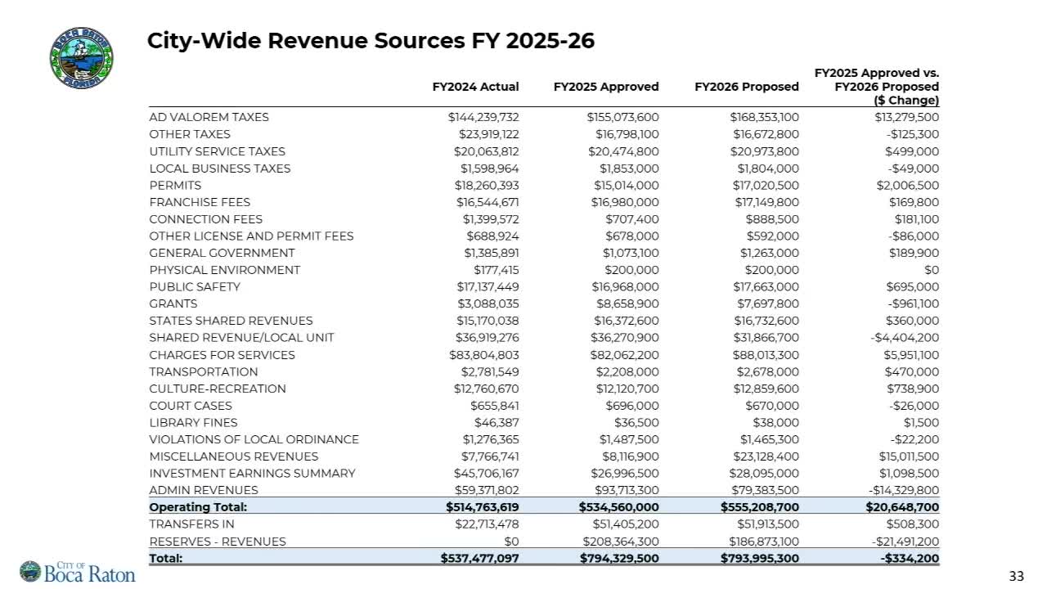Click the Ad Valorem value $144,239,732
This screenshot has width=1047, height=589.
pyautogui.click(x=483, y=117)
